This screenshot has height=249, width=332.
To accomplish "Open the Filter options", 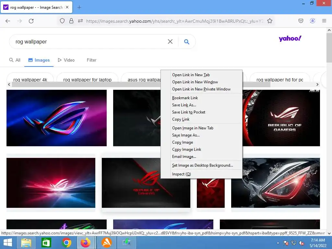I will click(91, 60).
